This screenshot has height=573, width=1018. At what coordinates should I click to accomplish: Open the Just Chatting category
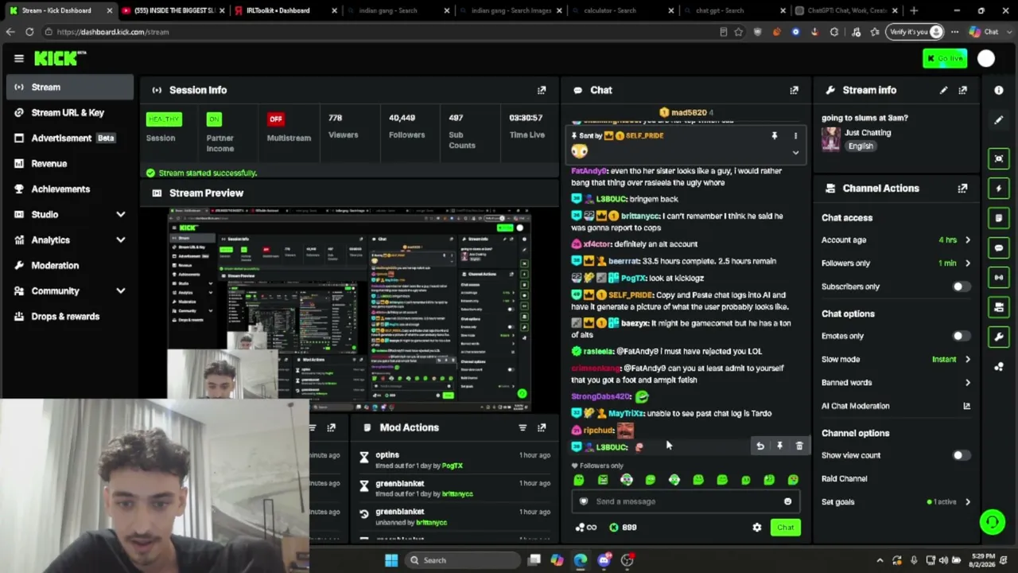point(868,133)
